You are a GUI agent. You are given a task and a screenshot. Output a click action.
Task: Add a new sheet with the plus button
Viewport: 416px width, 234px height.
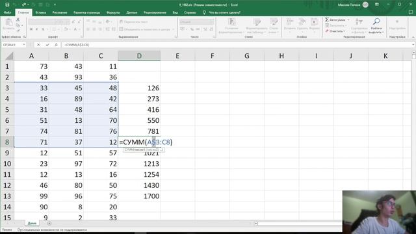(49, 224)
